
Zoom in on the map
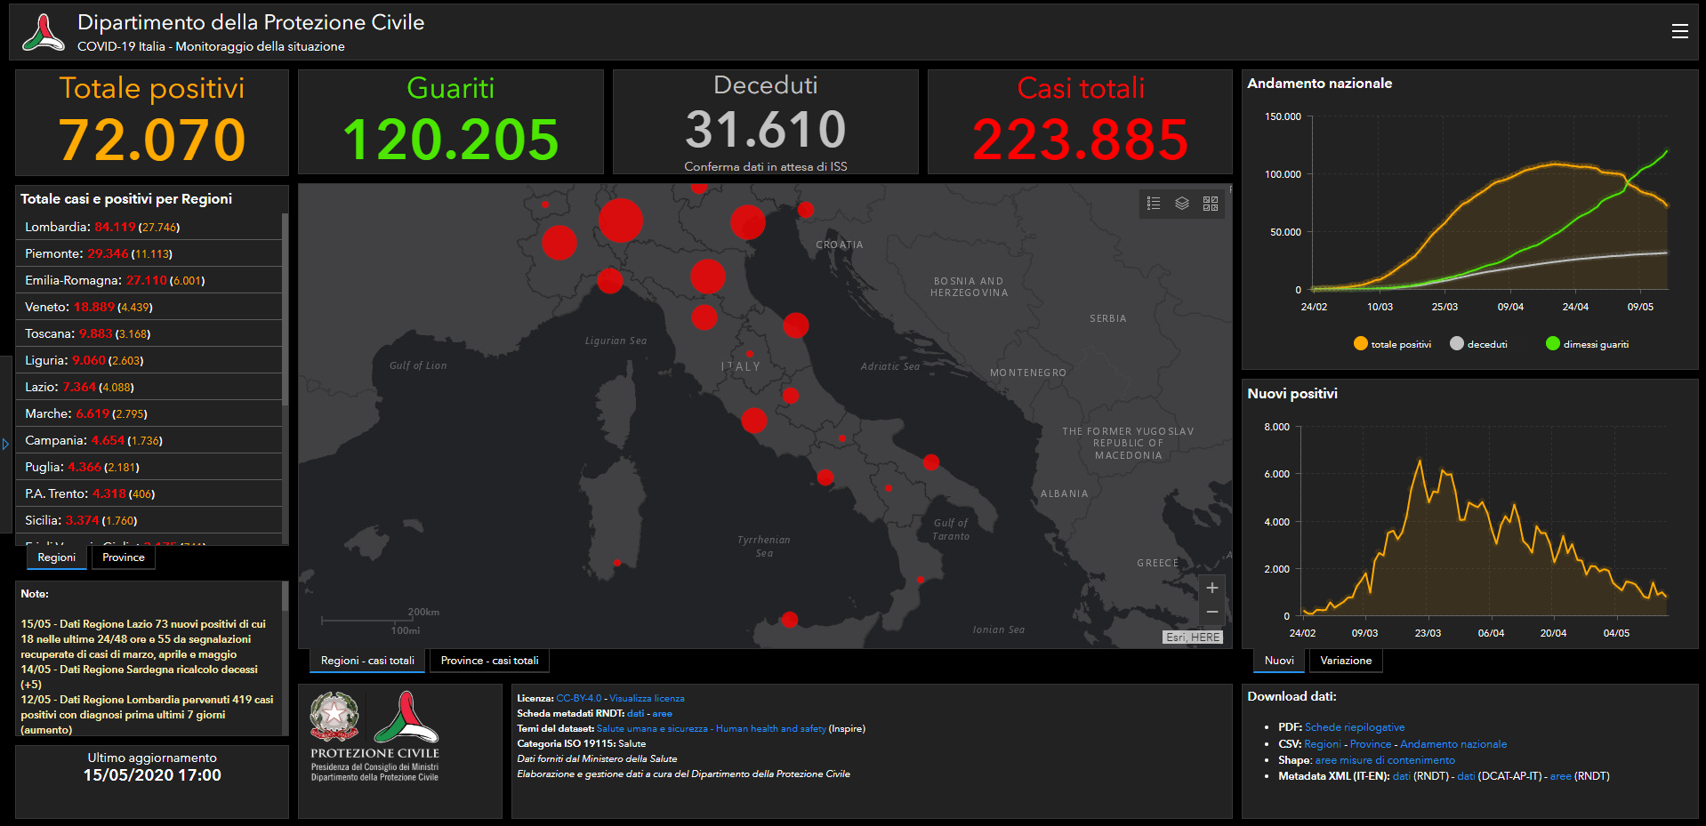click(x=1211, y=588)
